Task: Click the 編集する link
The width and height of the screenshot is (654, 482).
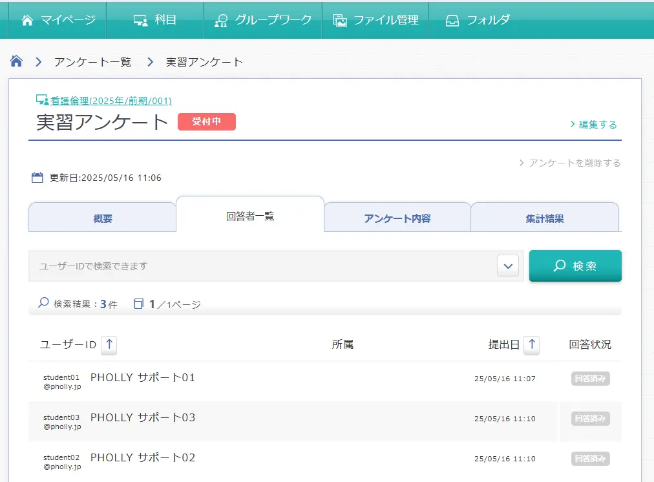Action: (x=593, y=124)
